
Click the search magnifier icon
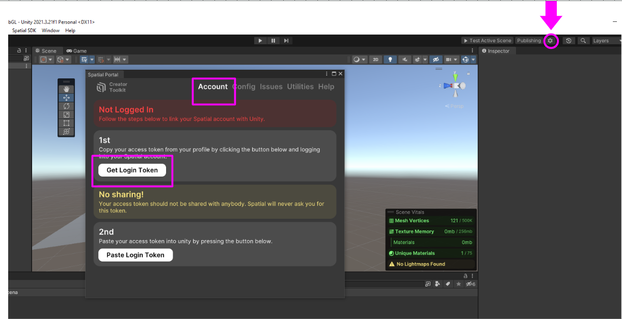tap(583, 41)
